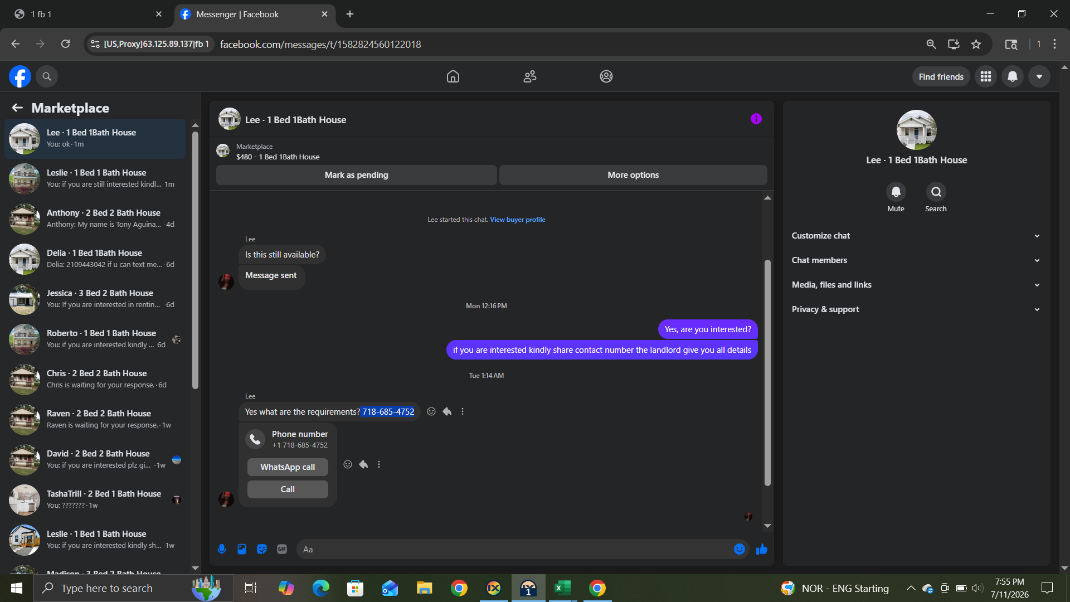This screenshot has height=602, width=1070.
Task: Open Facebook search magnifier
Action: pos(47,76)
